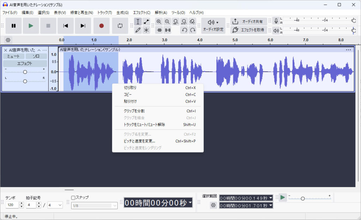Skip to end of track
Image resolution: width=361 pixels, height=220 pixels.
[83, 25]
